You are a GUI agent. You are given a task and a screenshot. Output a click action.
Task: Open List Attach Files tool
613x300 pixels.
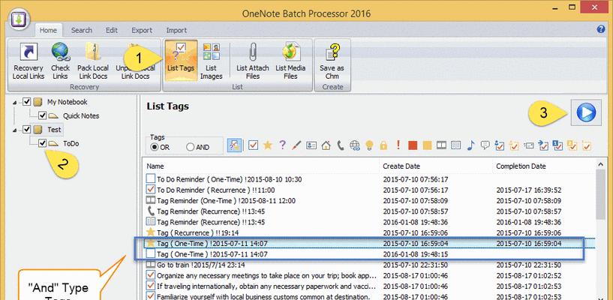pyautogui.click(x=253, y=61)
